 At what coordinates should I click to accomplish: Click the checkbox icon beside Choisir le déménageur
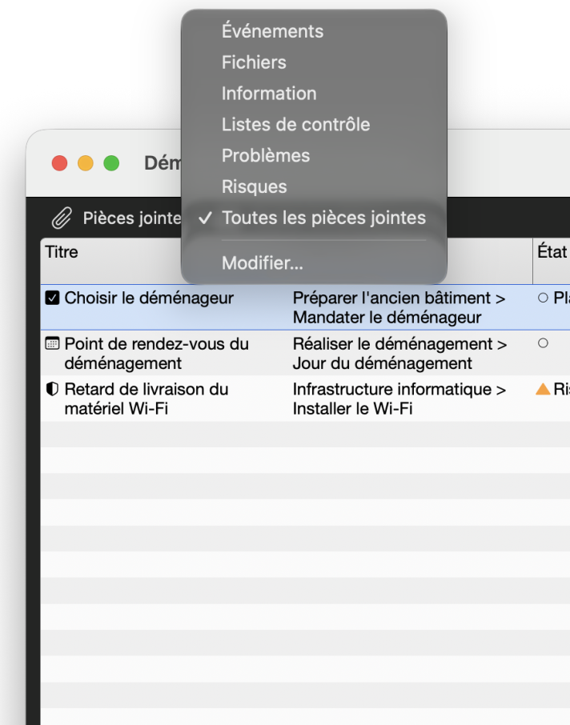point(52,298)
